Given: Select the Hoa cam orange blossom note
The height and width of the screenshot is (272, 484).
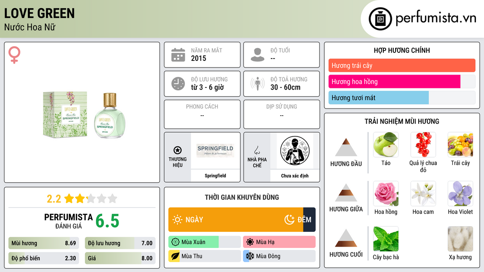Looking at the screenshot, I should coord(423,193).
